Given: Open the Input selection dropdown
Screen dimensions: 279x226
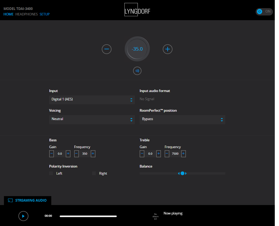Looking at the screenshot, I should [92, 100].
